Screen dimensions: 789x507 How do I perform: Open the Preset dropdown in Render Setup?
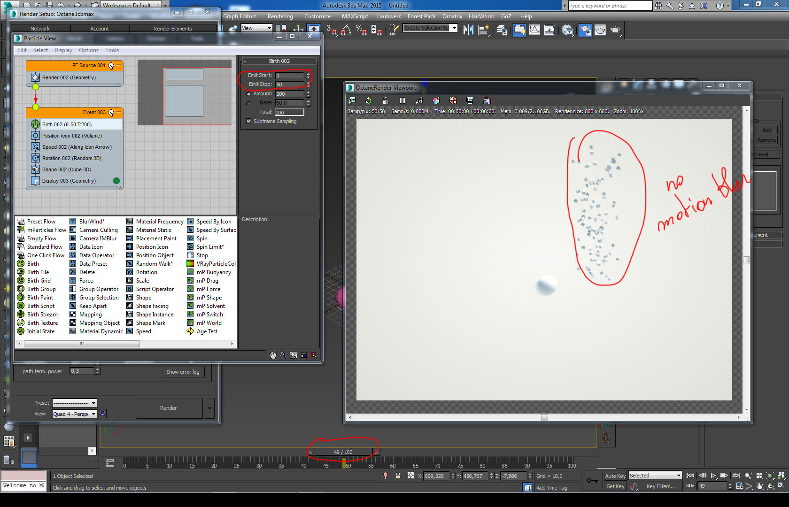pyautogui.click(x=74, y=403)
